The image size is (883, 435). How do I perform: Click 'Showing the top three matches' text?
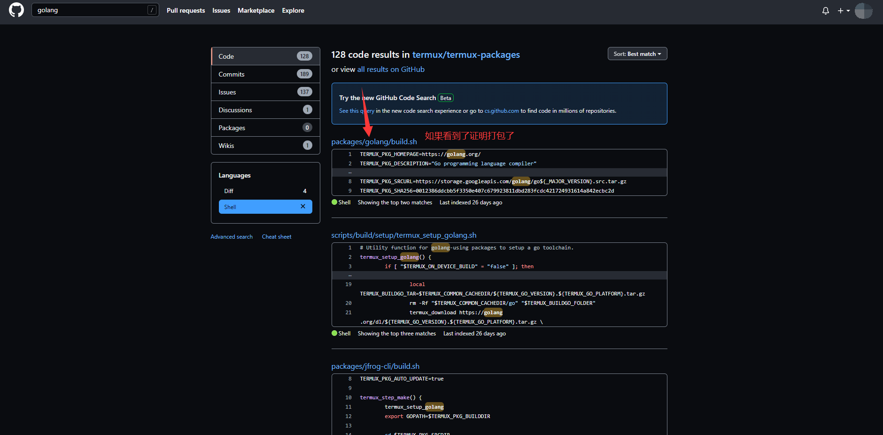click(x=397, y=334)
